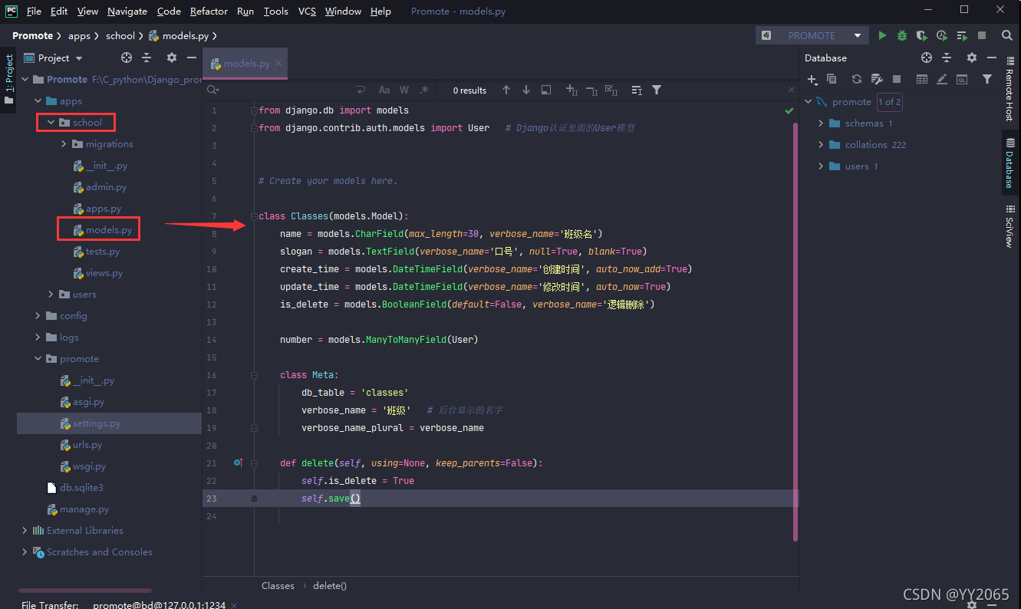
Task: Open settings.py in Project tree
Action: [96, 423]
